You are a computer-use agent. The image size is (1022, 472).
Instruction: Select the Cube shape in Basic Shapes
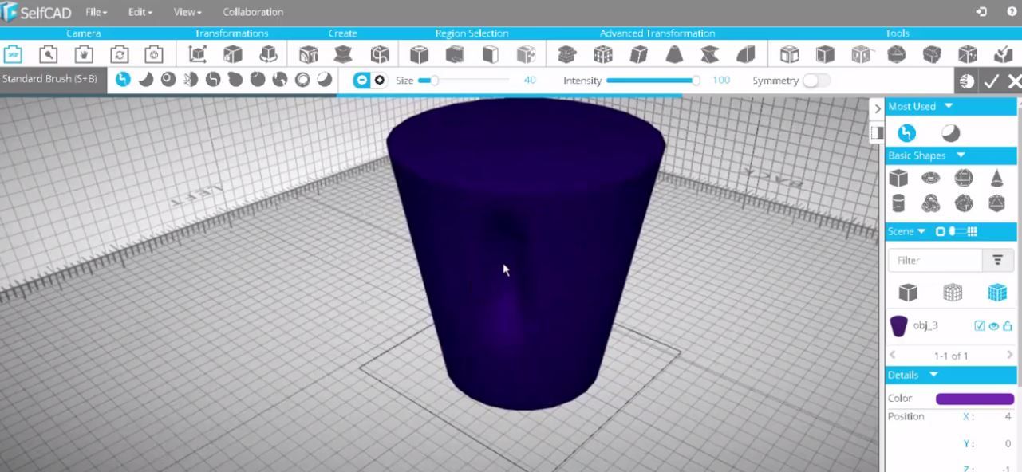click(x=898, y=177)
